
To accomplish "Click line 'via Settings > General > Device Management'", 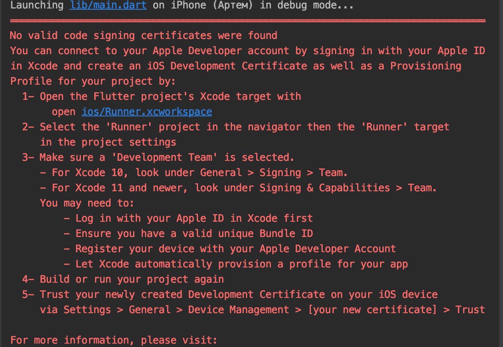I will coord(263,309).
